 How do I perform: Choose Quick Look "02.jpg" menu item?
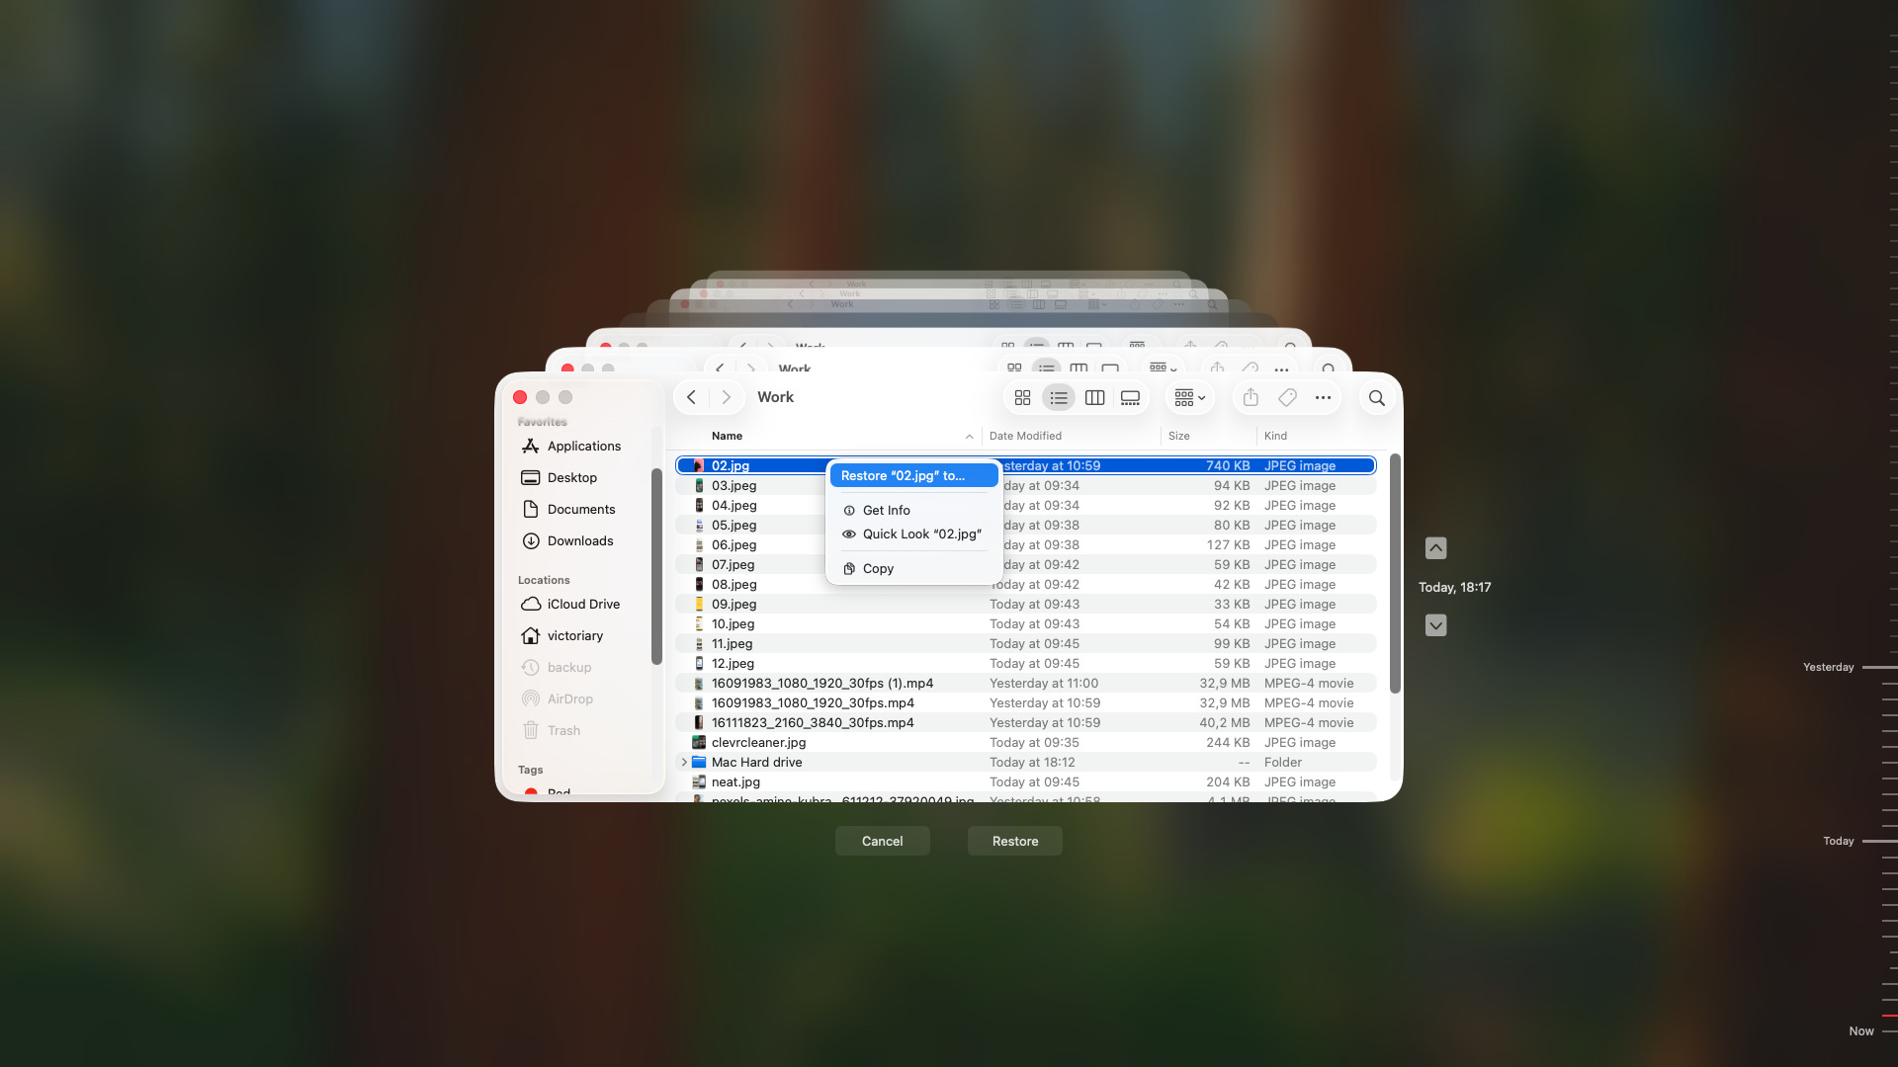(x=913, y=533)
